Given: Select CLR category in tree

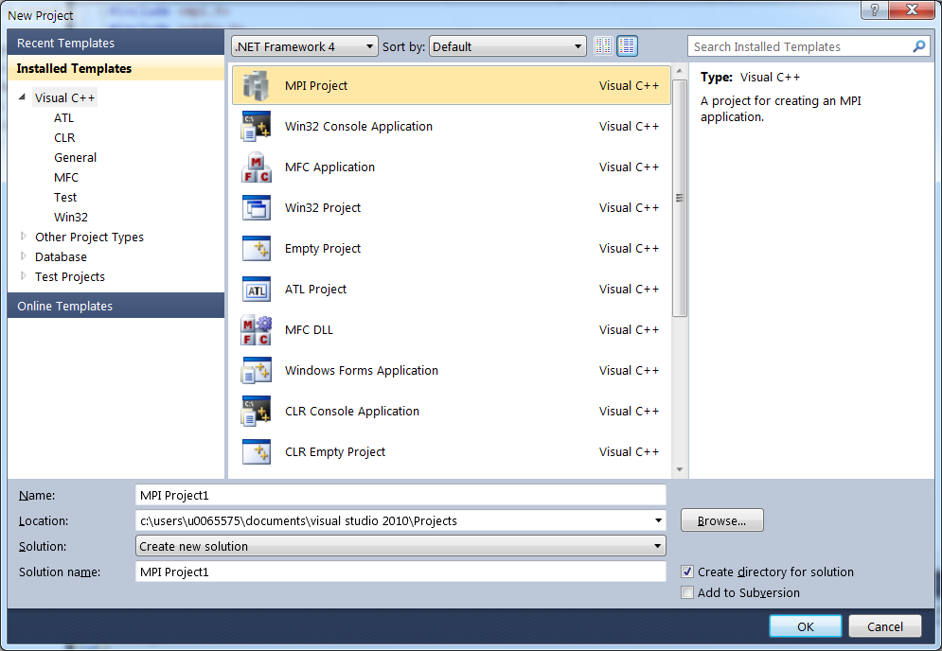Looking at the screenshot, I should point(64,137).
